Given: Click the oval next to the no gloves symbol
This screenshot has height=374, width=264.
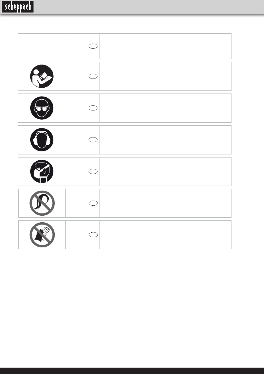Looking at the screenshot, I should coord(93,235).
